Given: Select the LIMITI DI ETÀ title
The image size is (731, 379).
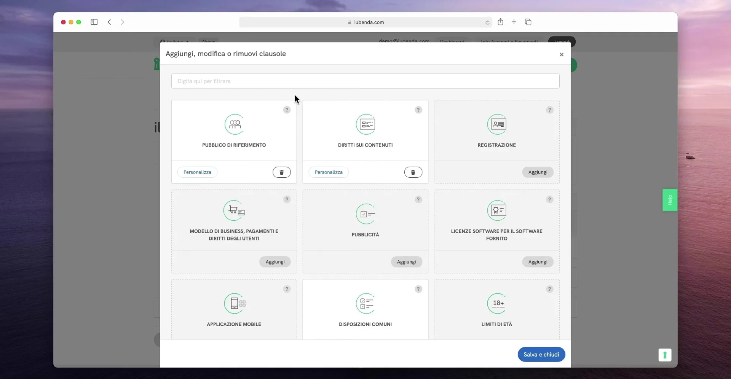Looking at the screenshot, I should coord(497,324).
